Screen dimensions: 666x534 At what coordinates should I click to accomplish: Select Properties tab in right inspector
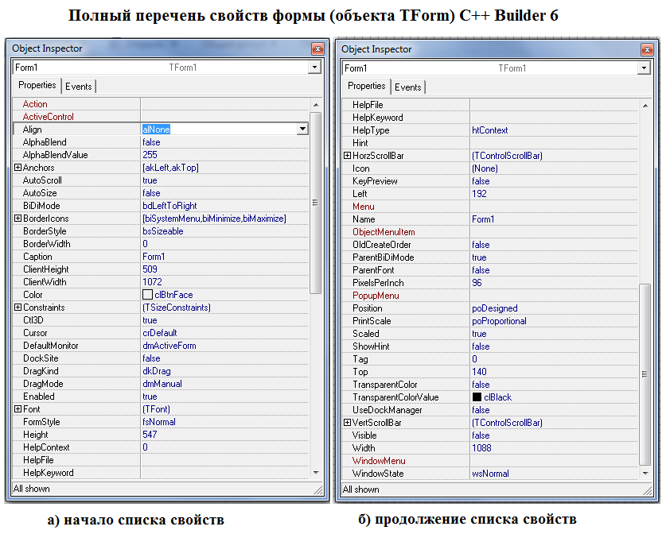tap(366, 86)
